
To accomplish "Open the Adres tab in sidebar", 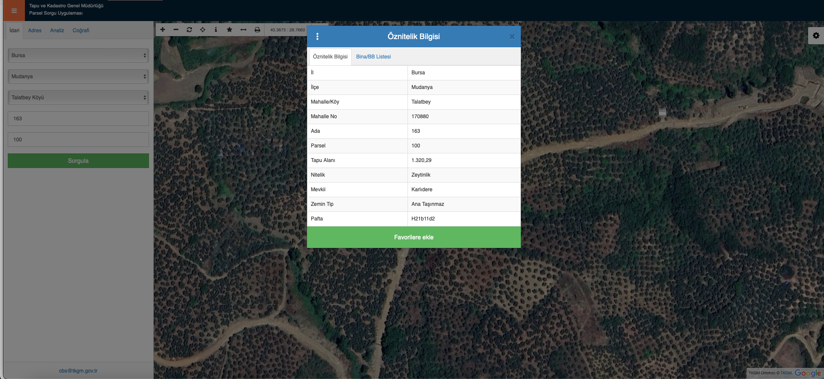I will (x=35, y=31).
